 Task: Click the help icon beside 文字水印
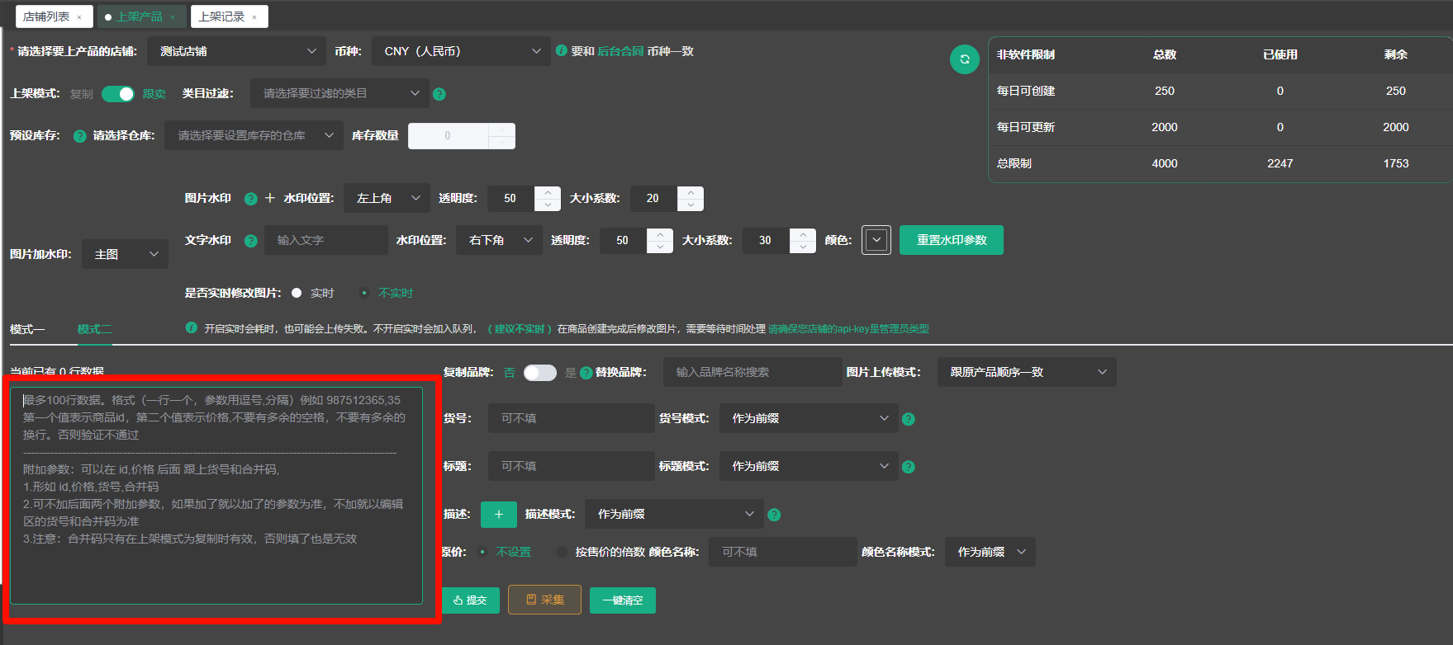tap(251, 241)
